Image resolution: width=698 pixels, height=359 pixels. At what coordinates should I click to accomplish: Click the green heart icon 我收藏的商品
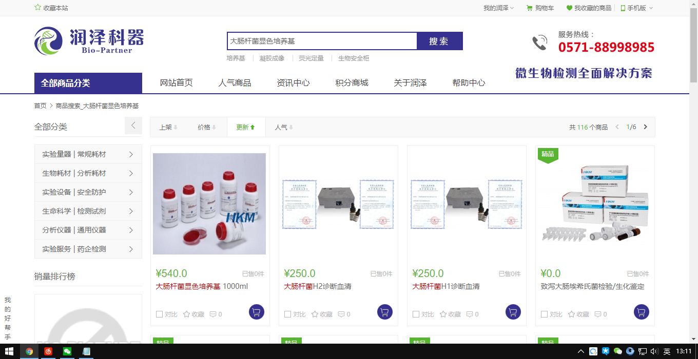(x=569, y=8)
